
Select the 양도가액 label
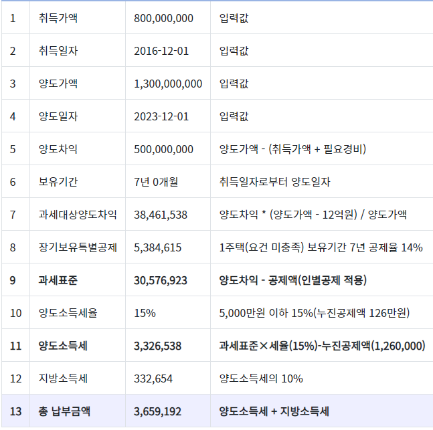click(58, 84)
